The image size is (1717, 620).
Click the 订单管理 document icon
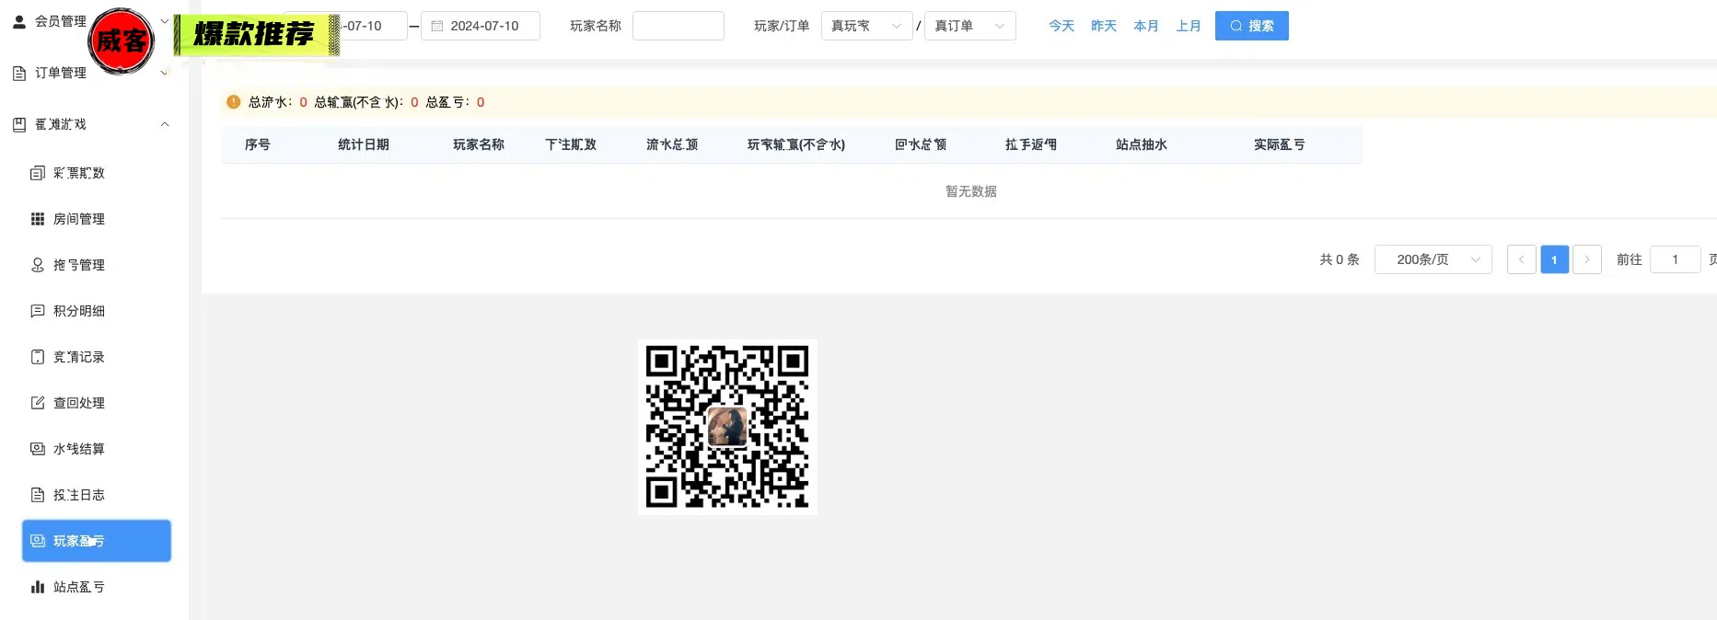coord(19,74)
